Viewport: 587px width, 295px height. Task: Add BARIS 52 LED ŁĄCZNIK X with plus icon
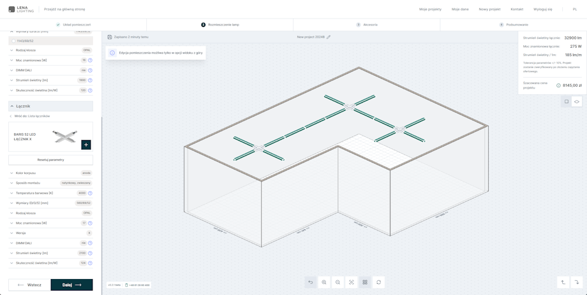[x=86, y=145]
